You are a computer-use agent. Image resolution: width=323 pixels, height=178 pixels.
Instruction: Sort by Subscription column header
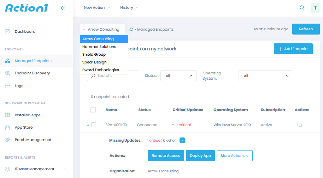coord(273,110)
